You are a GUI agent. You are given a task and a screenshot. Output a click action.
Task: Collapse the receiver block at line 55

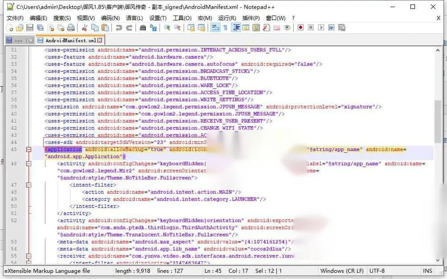[29, 256]
